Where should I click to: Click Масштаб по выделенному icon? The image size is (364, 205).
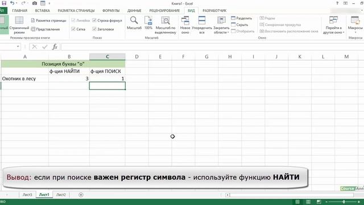166,25
